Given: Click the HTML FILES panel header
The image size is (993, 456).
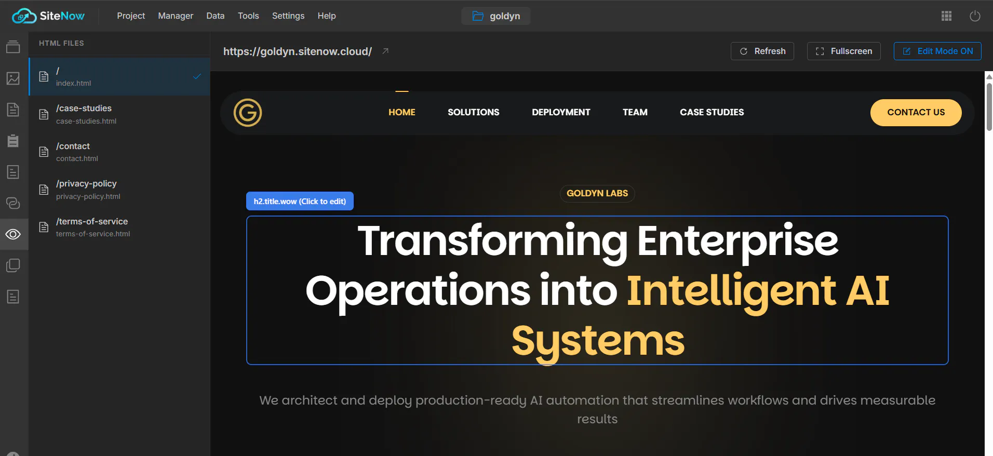Looking at the screenshot, I should click(61, 43).
